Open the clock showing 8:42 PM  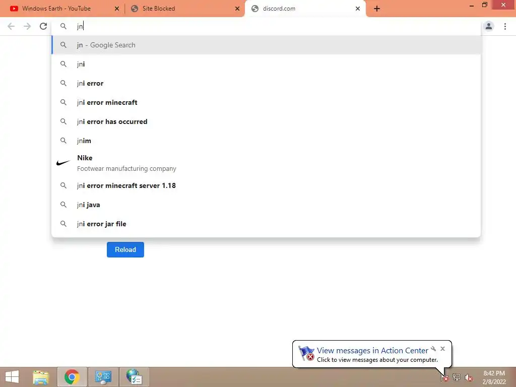(x=494, y=377)
